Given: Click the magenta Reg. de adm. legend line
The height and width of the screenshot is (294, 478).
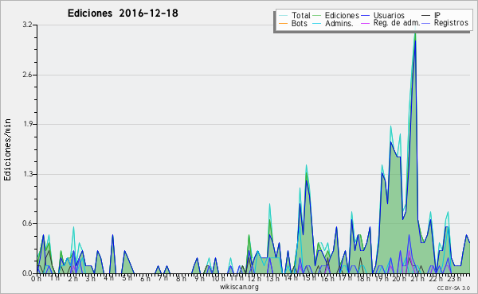Looking at the screenshot, I should click(x=365, y=23).
